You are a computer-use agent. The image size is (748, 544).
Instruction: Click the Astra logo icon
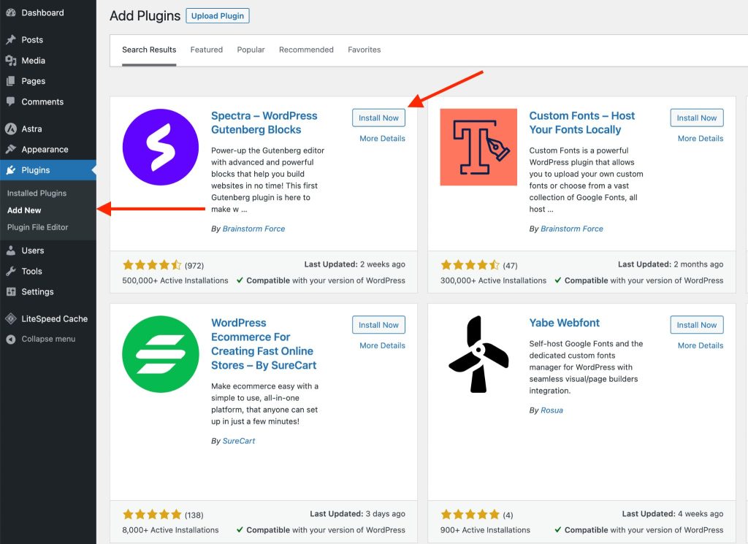(x=11, y=129)
